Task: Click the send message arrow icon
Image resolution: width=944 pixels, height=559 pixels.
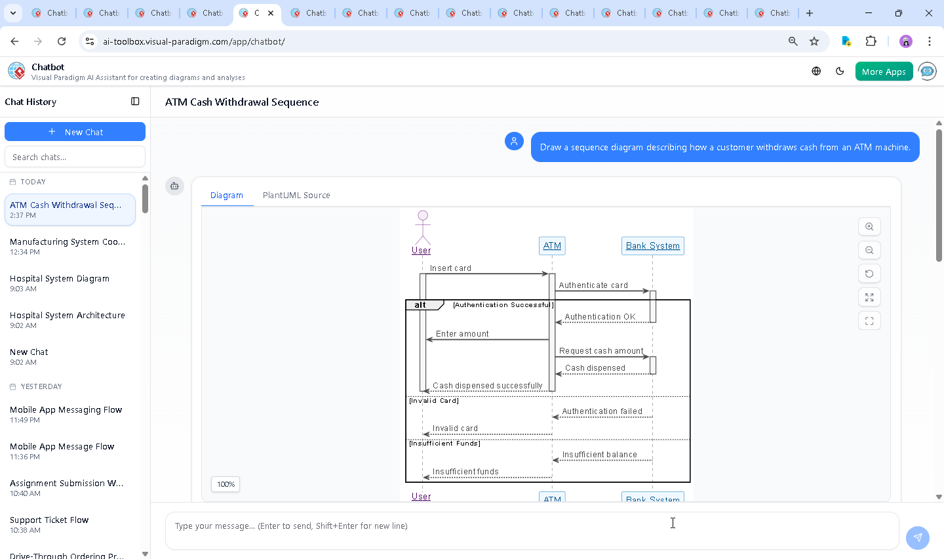Action: coord(918,537)
